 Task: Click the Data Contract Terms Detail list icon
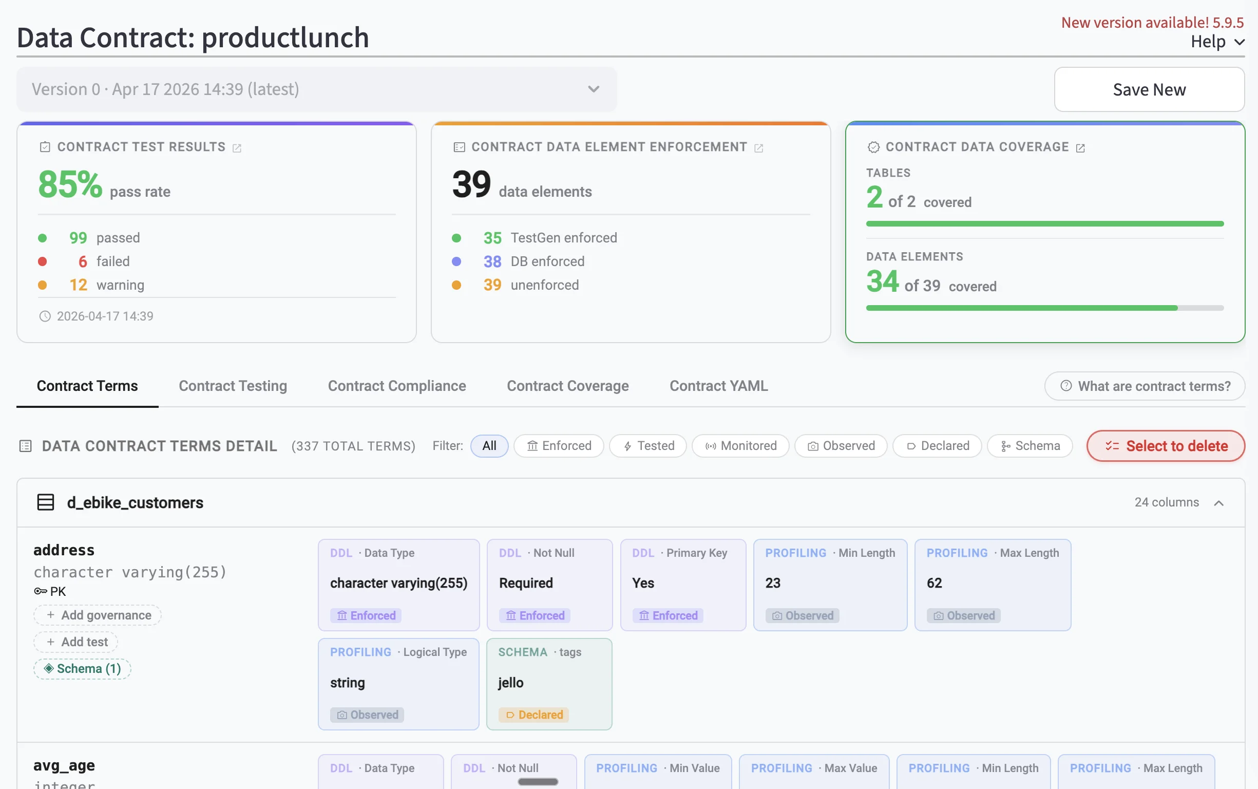[x=26, y=446]
